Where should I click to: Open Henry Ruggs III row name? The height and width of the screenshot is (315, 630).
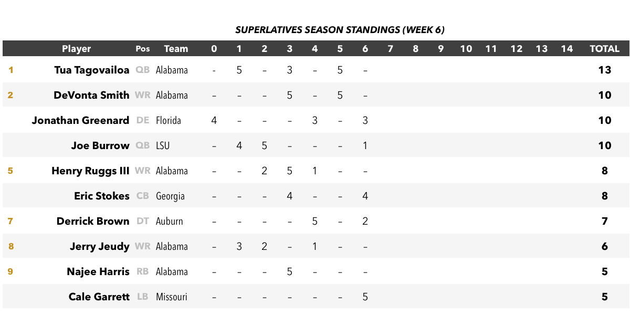pos(90,171)
